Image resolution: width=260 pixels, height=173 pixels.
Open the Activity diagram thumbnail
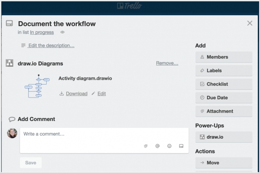[x=37, y=86]
